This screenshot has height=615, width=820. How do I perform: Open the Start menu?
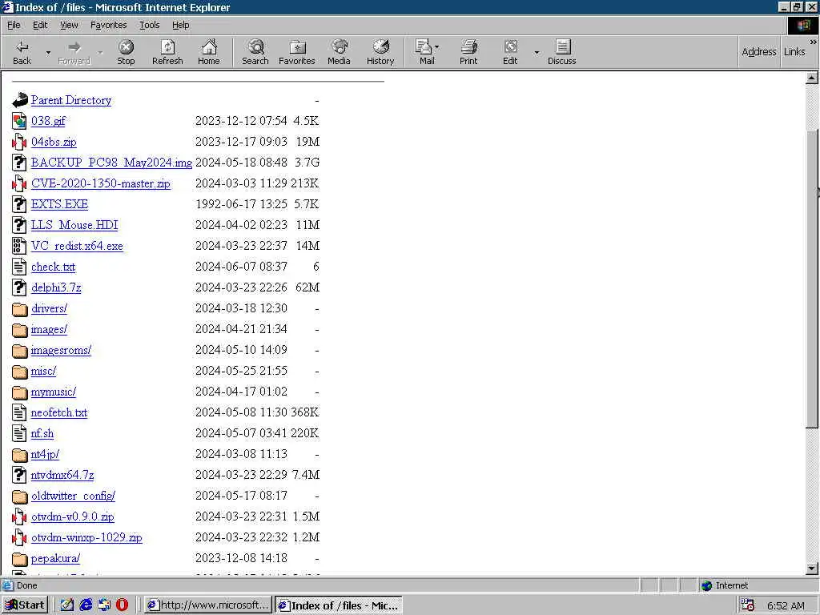point(25,605)
